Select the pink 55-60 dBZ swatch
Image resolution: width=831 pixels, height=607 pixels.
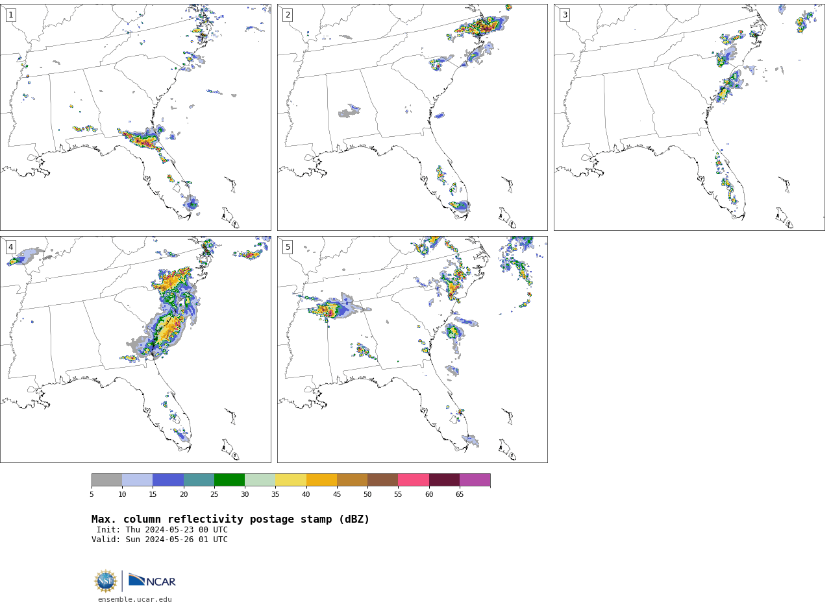(414, 480)
